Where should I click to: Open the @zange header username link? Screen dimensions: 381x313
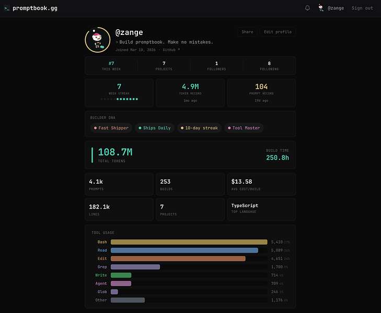[336, 8]
